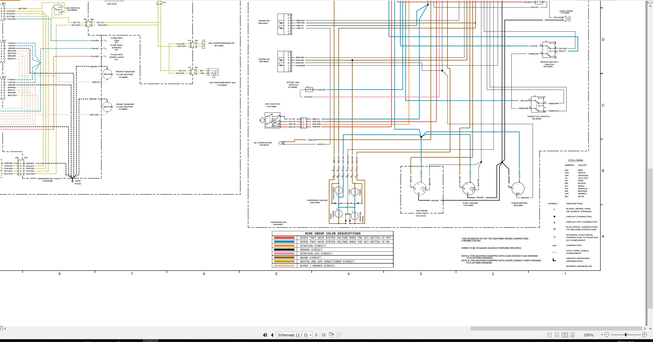
Task: Click the HARNESS AS. 149-8097 label
Action: (x=279, y=223)
